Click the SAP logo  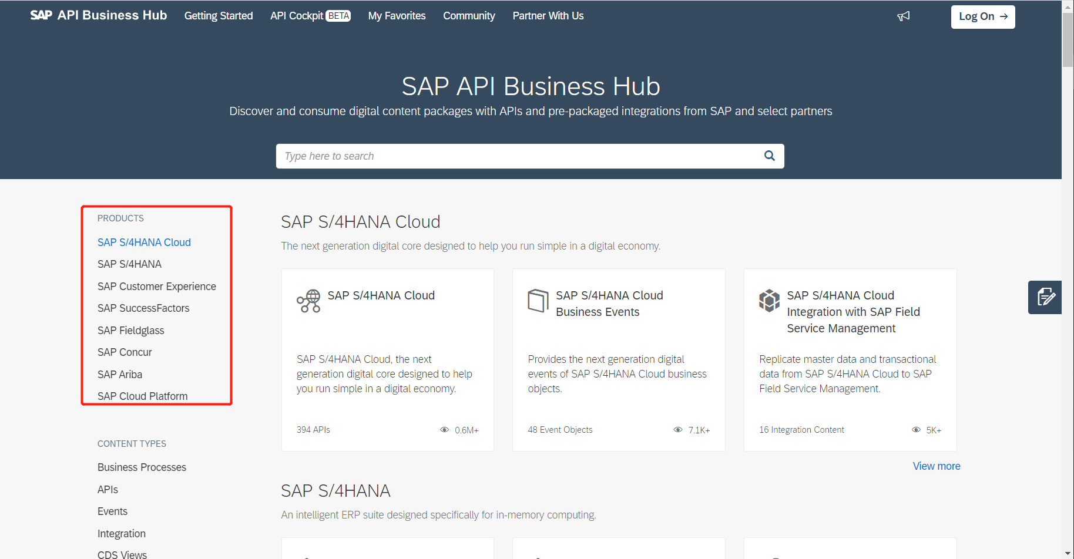pyautogui.click(x=40, y=15)
